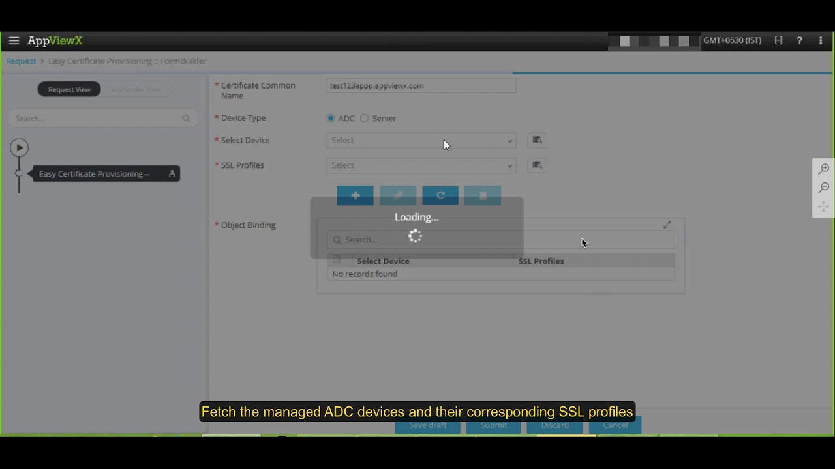Screen dimensions: 835x469
Task: Open the curly braces API icon
Action: pyautogui.click(x=778, y=40)
